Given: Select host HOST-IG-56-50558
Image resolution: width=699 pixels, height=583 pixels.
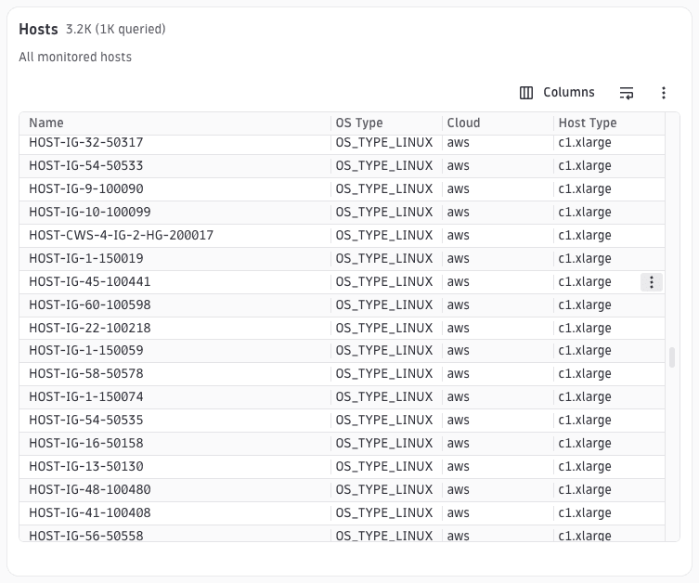Looking at the screenshot, I should (x=86, y=535).
